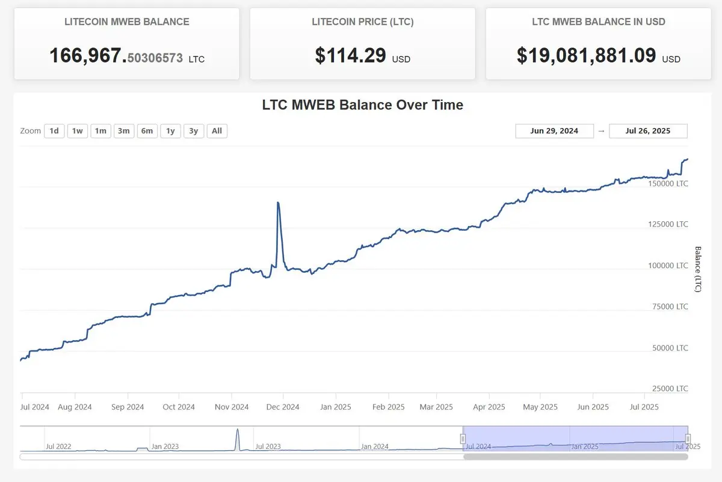Click the Feb 2025 x-axis label
The image size is (722, 482).
pos(388,407)
